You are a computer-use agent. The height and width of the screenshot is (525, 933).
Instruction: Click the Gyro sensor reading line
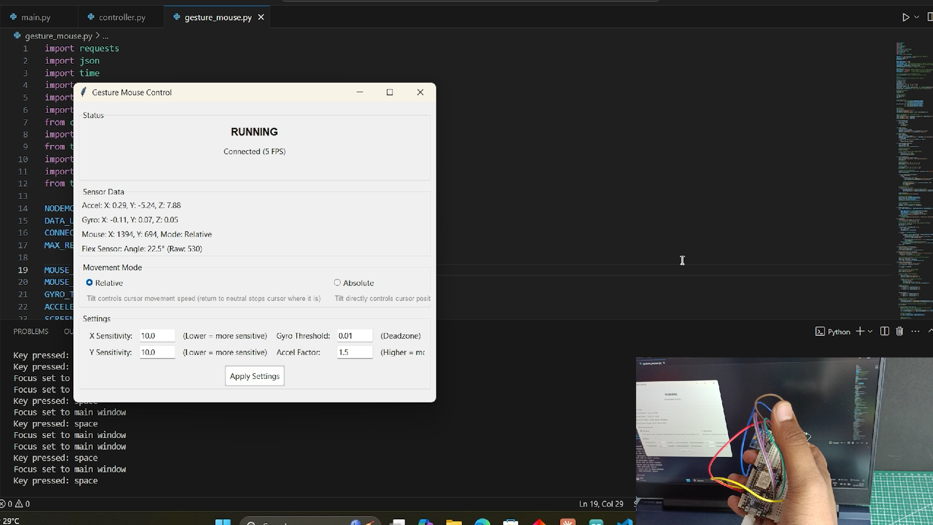pyautogui.click(x=130, y=219)
